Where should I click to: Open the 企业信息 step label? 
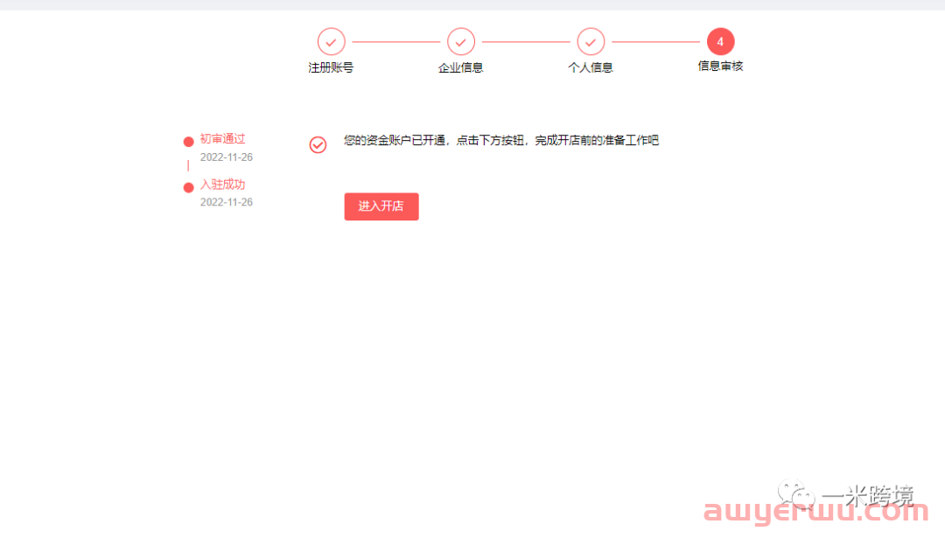point(461,67)
